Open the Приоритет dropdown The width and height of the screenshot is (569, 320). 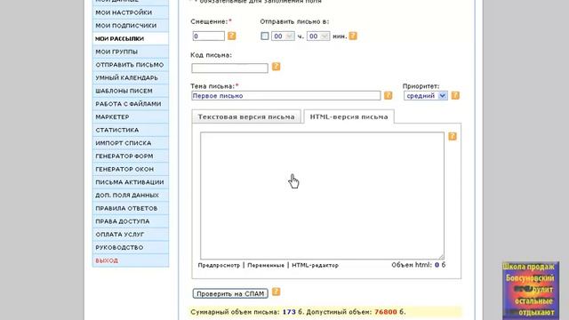coord(426,96)
